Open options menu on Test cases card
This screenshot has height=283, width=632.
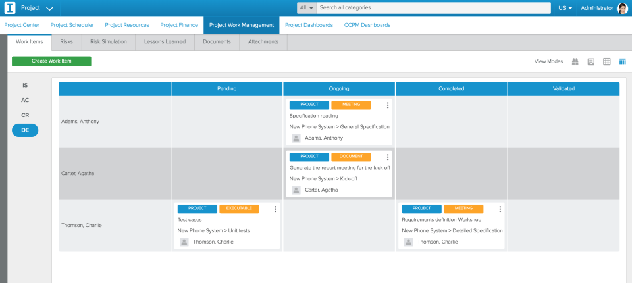click(x=275, y=209)
